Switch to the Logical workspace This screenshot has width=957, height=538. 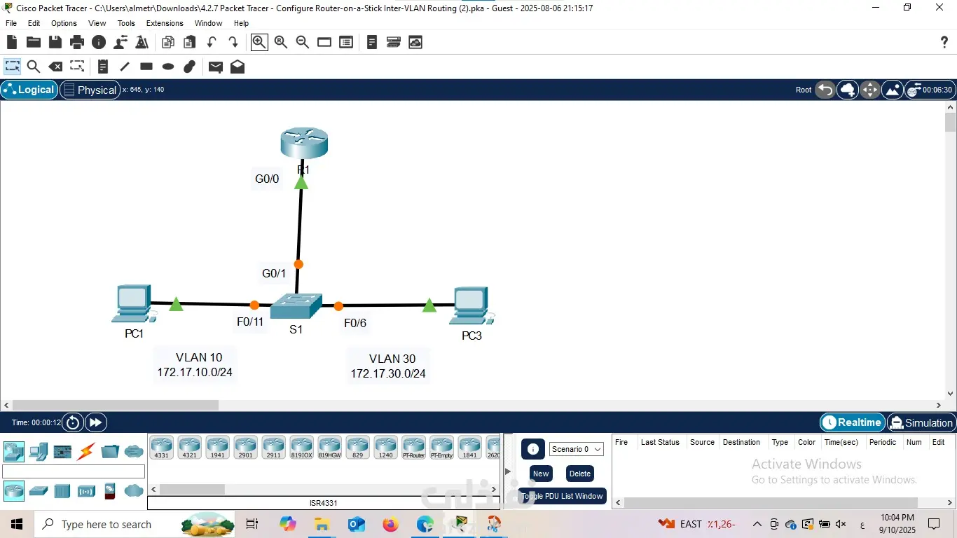29,90
